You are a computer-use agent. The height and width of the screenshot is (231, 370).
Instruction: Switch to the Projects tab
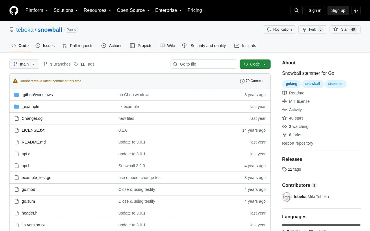pos(141,46)
